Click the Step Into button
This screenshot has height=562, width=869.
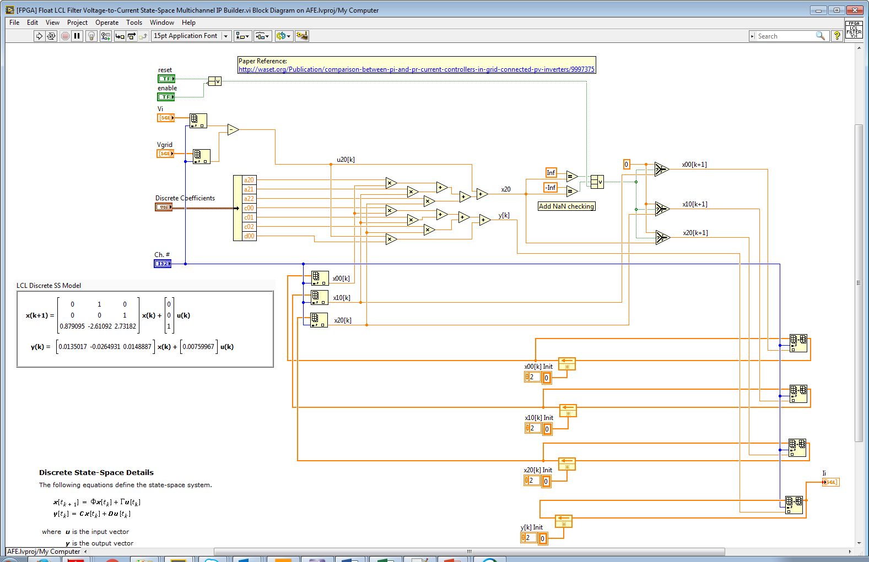click(120, 36)
